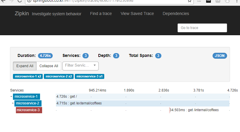Click the Zipkin brand logo link

coord(22,13)
